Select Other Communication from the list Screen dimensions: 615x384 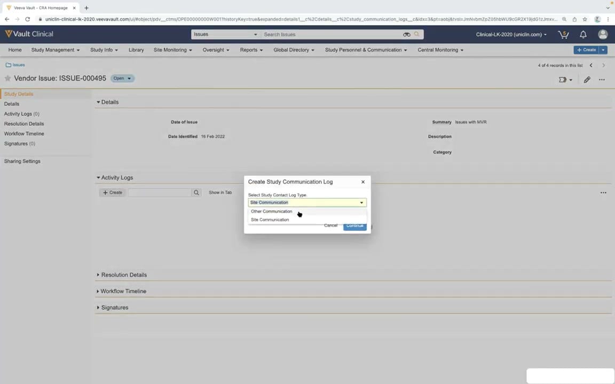click(x=307, y=211)
